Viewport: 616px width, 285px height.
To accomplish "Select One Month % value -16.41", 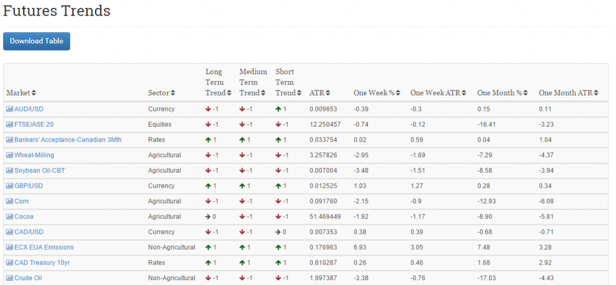I will point(486,124).
